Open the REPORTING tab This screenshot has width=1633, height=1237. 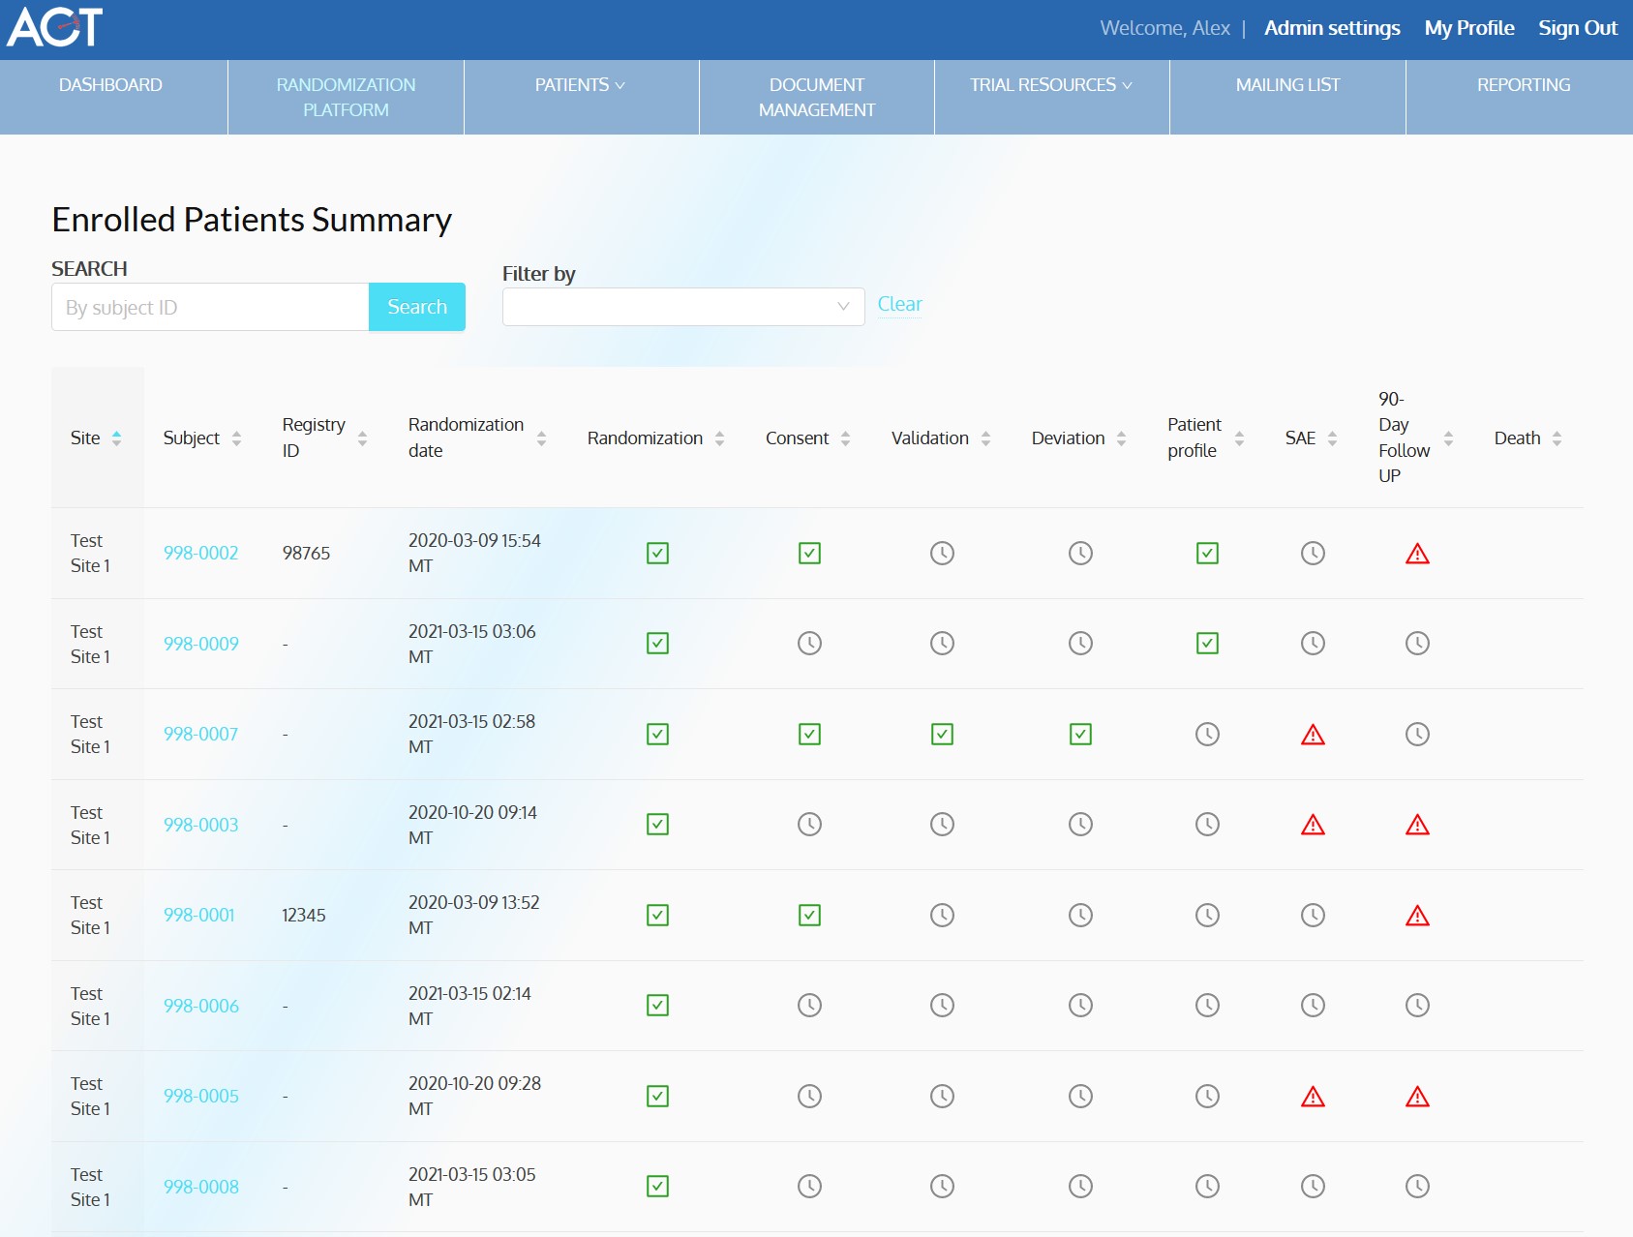[1524, 85]
